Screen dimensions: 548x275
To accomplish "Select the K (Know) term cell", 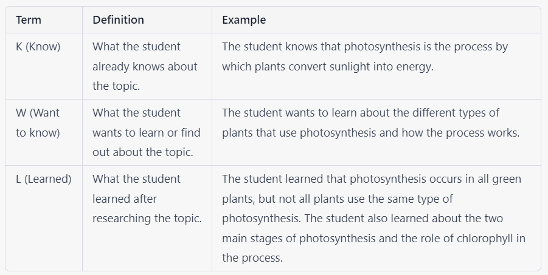I will tap(38, 47).
